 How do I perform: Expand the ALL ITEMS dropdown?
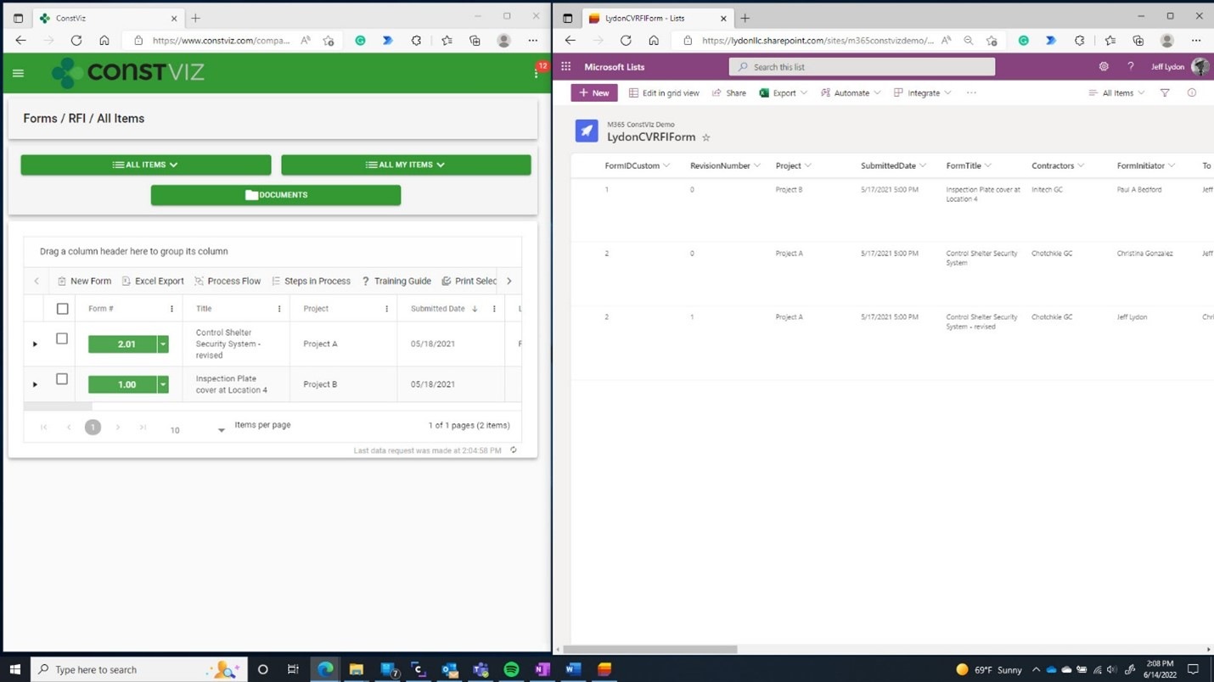(x=146, y=165)
